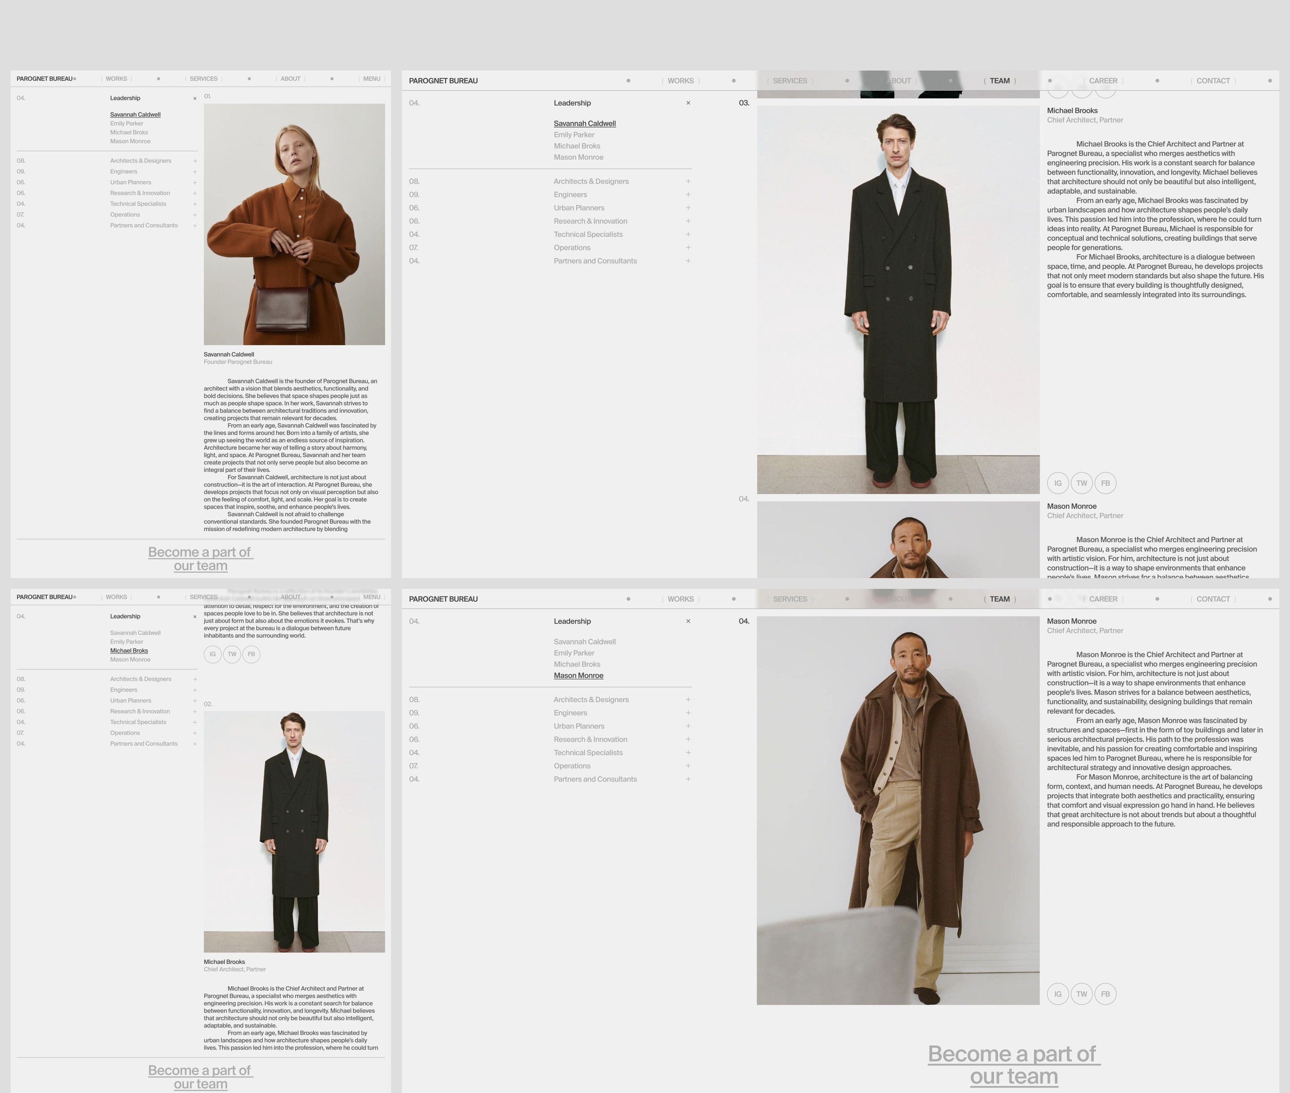Open TEAM tab in desktop header above Michael Brooks
The image size is (1290, 1093).
coord(1000,81)
